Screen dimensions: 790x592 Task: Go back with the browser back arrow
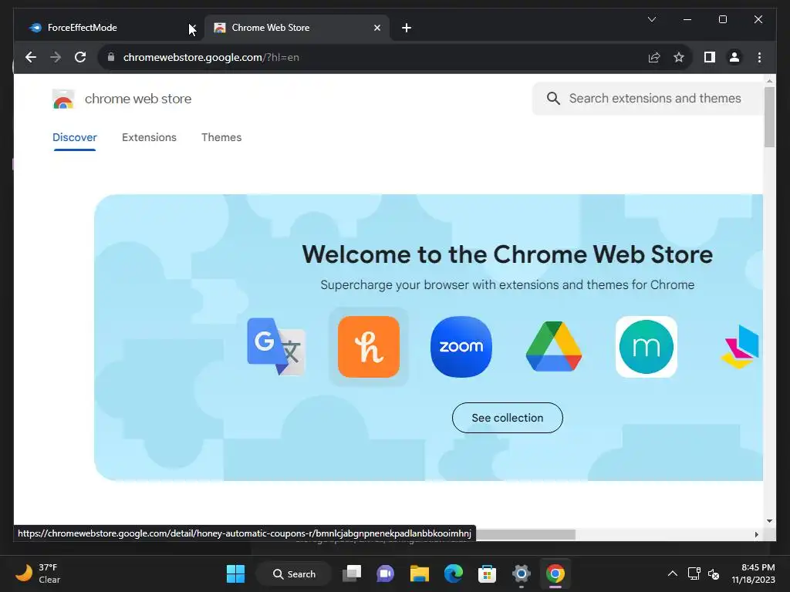point(31,57)
